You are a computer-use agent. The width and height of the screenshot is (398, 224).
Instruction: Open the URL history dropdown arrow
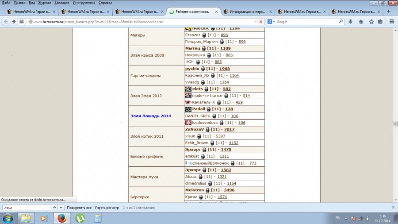pyautogui.click(x=256, y=22)
